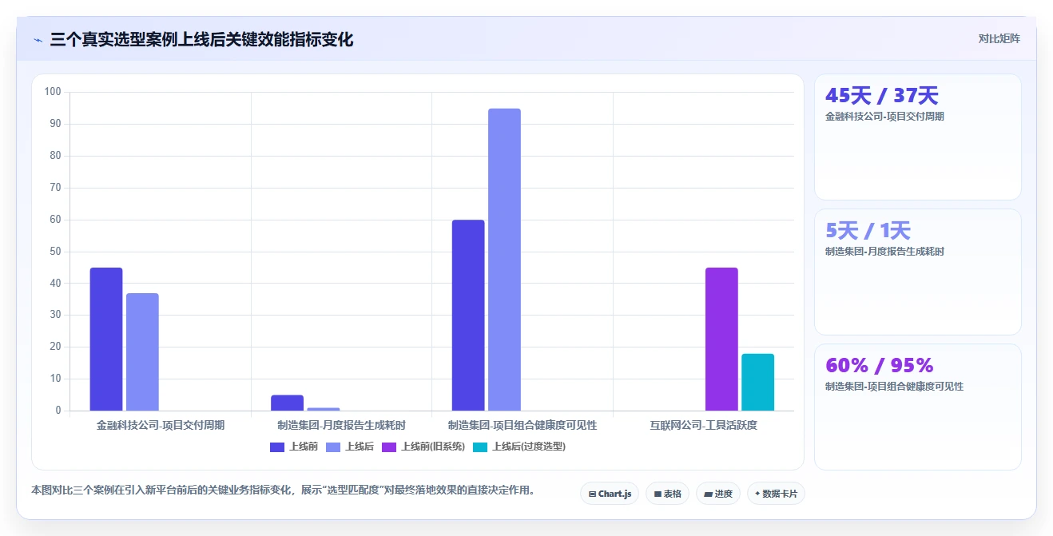Click the 上线前 bar at 60 for 项目组合健康度可见性
The height and width of the screenshot is (536, 1053).
[x=468, y=316]
